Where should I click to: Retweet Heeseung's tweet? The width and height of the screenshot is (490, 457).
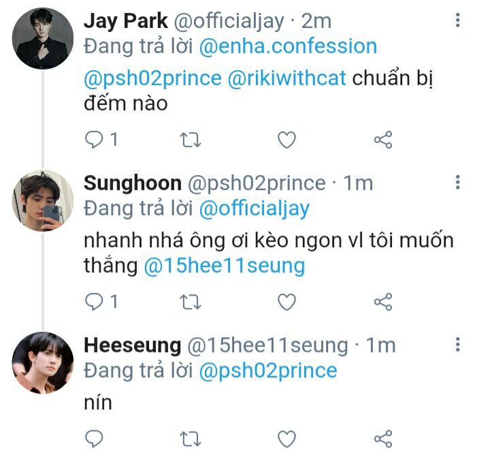190,437
